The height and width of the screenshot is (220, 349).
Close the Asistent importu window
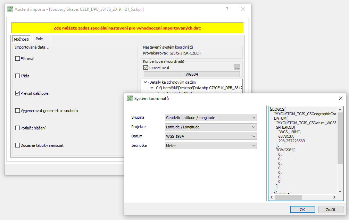tap(243, 9)
